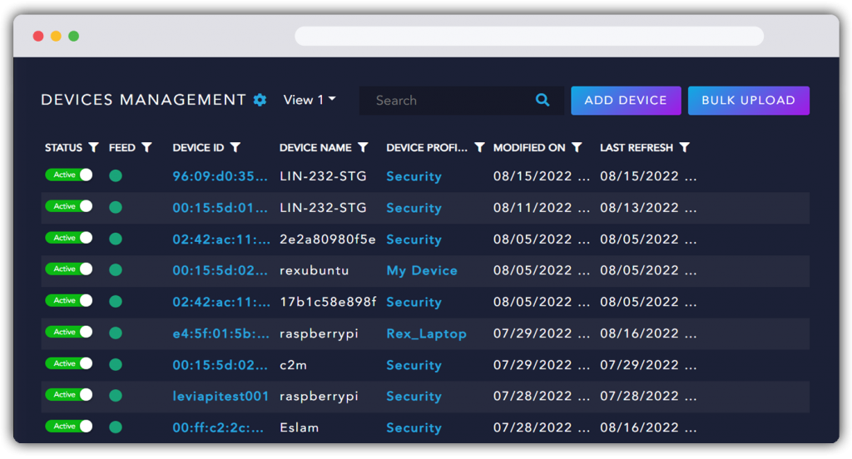
Task: Click feed indicator for e4:5f:01:5b row
Action: point(115,333)
